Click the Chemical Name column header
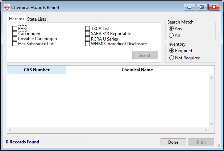Screen dimensions: 224x151 click(137, 70)
